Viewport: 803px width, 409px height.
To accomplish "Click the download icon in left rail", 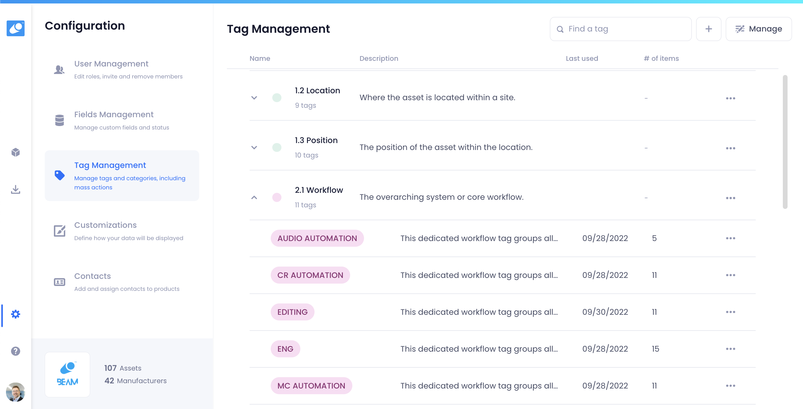I will pyautogui.click(x=15, y=189).
